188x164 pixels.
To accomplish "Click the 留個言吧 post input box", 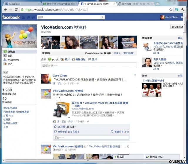I will point(89,65).
